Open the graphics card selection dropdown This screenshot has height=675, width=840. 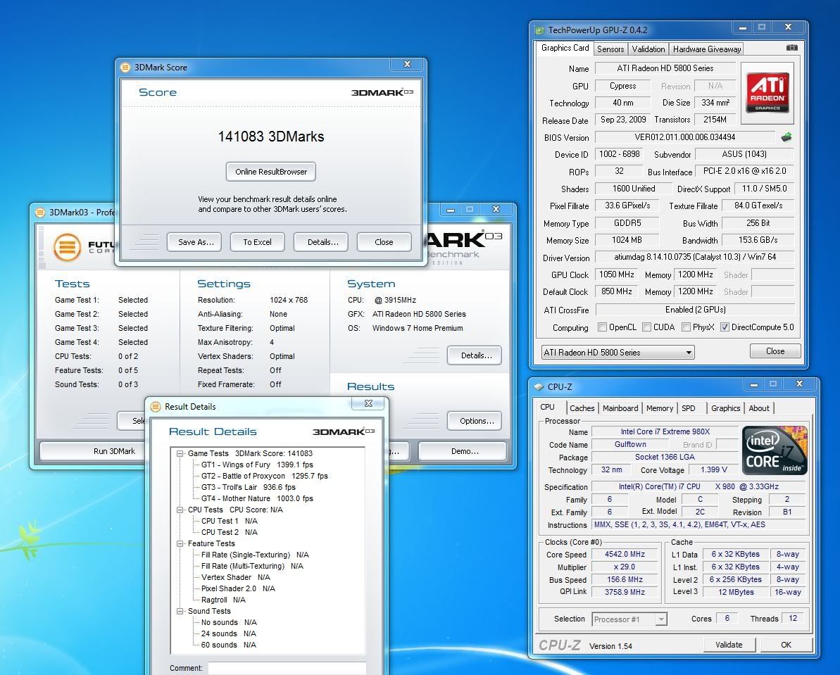click(689, 351)
